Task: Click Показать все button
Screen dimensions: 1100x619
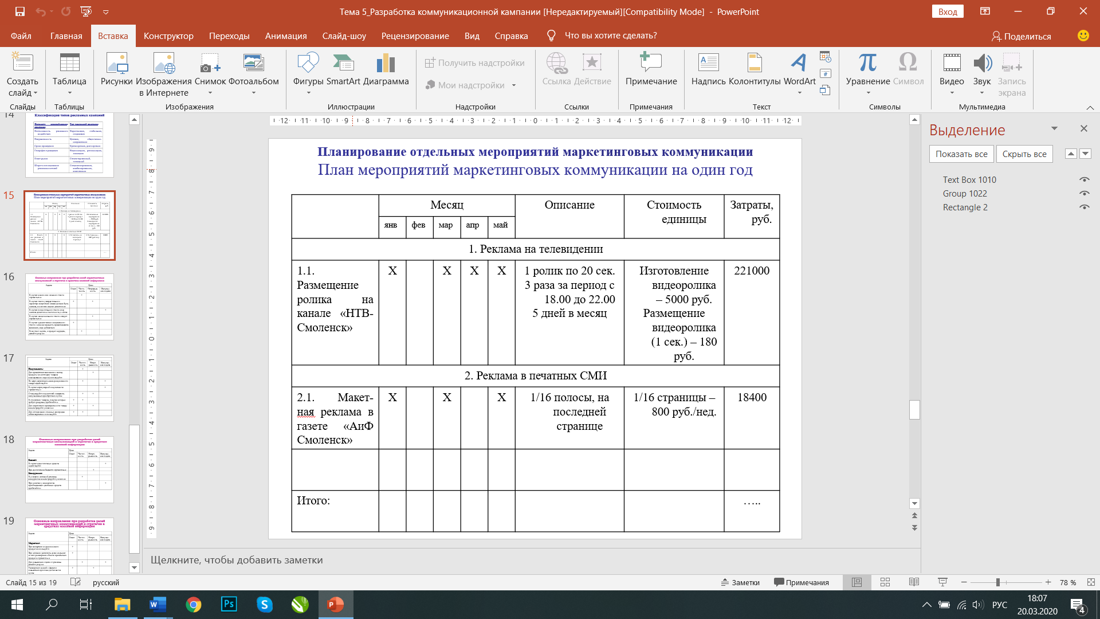Action: tap(961, 154)
